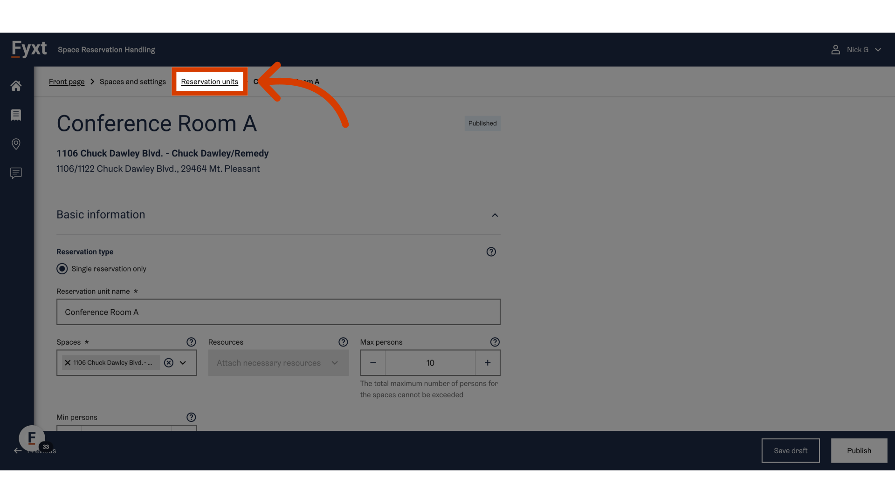The height and width of the screenshot is (503, 895).
Task: Open the messages chat icon in sidebar
Action: pyautogui.click(x=16, y=173)
